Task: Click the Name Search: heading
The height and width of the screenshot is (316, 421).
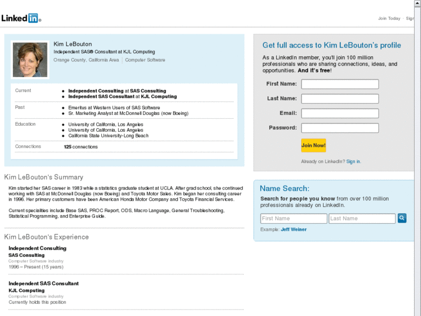Action: [x=284, y=188]
